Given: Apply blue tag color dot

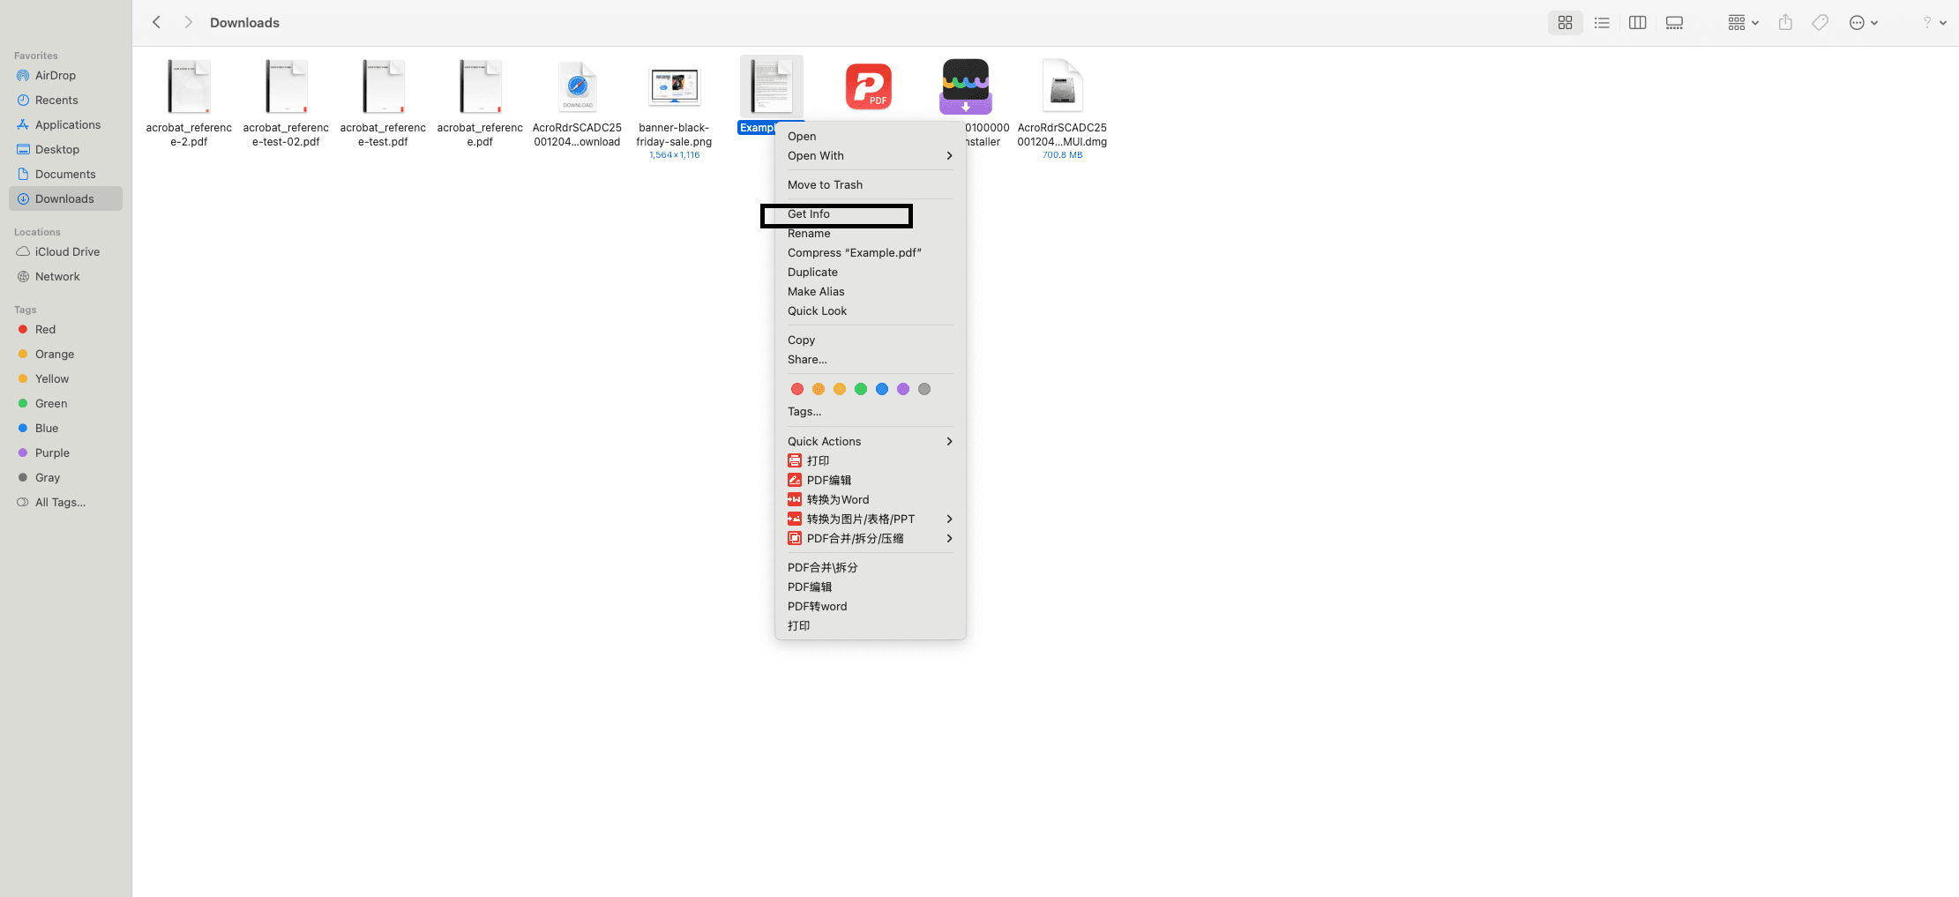Looking at the screenshot, I should pyautogui.click(x=882, y=389).
